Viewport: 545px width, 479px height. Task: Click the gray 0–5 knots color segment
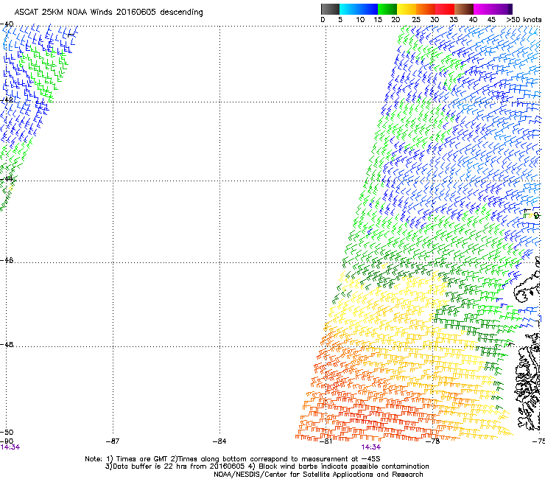tap(330, 9)
